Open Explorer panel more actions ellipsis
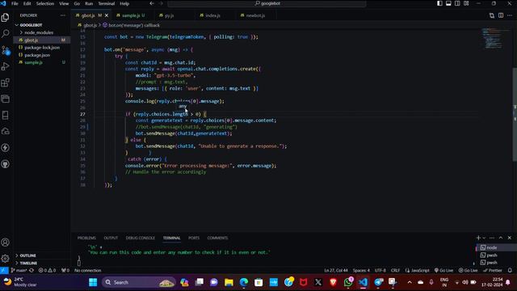This screenshot has width=517, height=291. pyautogui.click(x=63, y=15)
